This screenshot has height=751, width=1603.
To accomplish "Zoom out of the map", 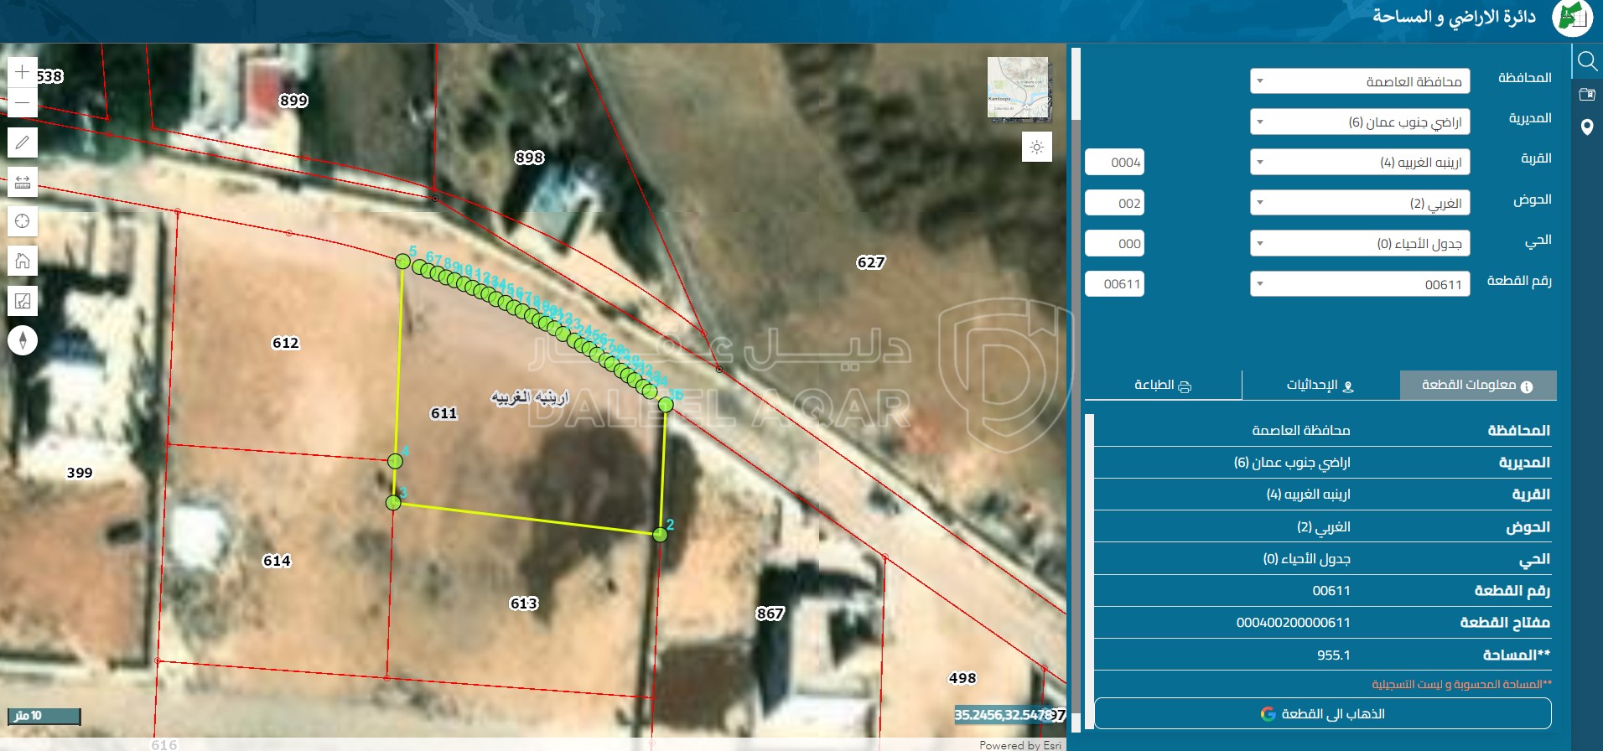I will [23, 103].
